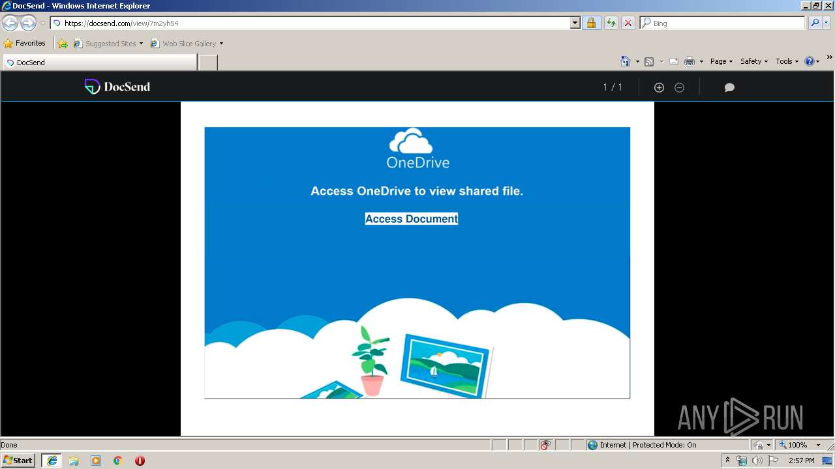This screenshot has width=835, height=469.
Task: Show more command bar items chevron
Action: (x=830, y=58)
